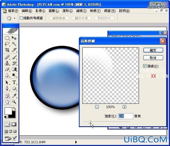The image size is (170, 146).
Task: Click 確定 button in Gaussian Blur dialog
Action: point(153,50)
